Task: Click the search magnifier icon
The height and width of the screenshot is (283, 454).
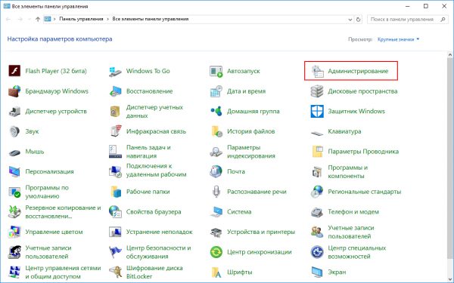Action: [443, 20]
